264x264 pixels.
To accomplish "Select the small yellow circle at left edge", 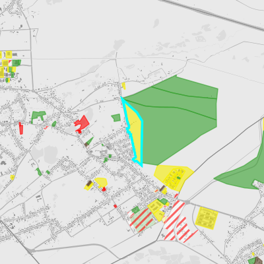I will (13, 177).
